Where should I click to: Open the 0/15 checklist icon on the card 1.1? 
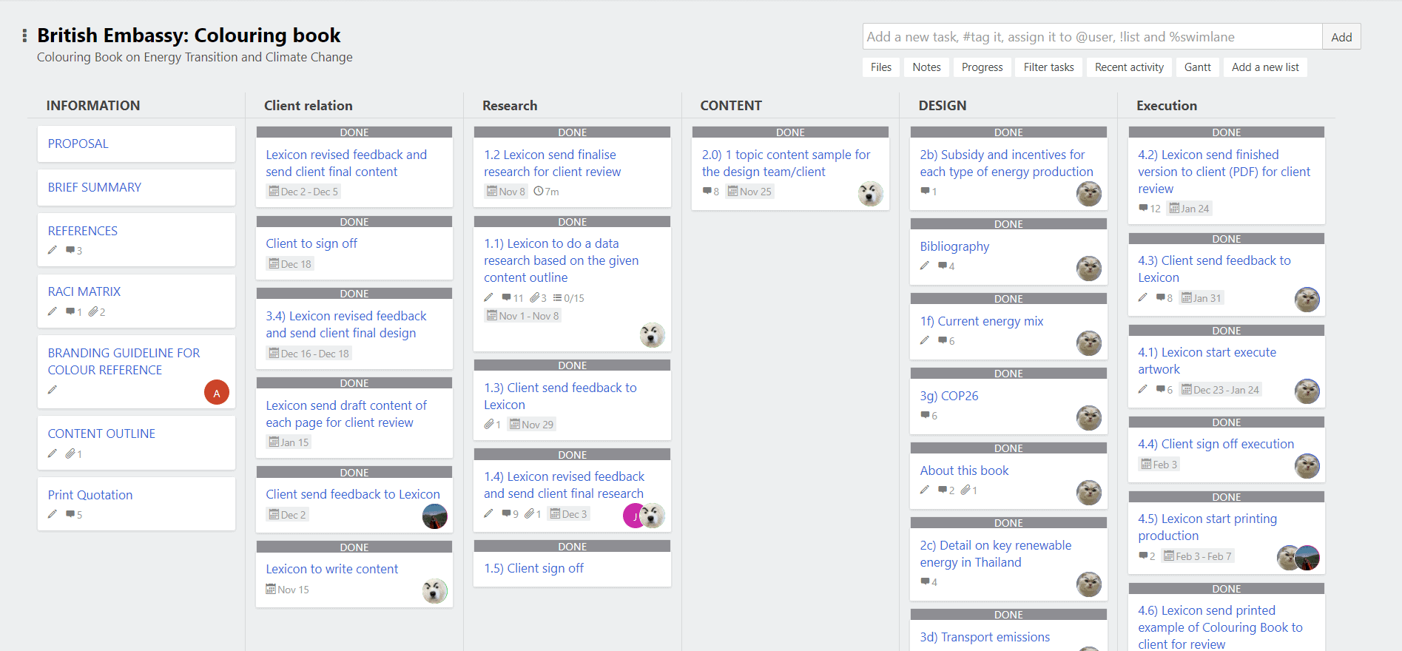click(x=558, y=297)
